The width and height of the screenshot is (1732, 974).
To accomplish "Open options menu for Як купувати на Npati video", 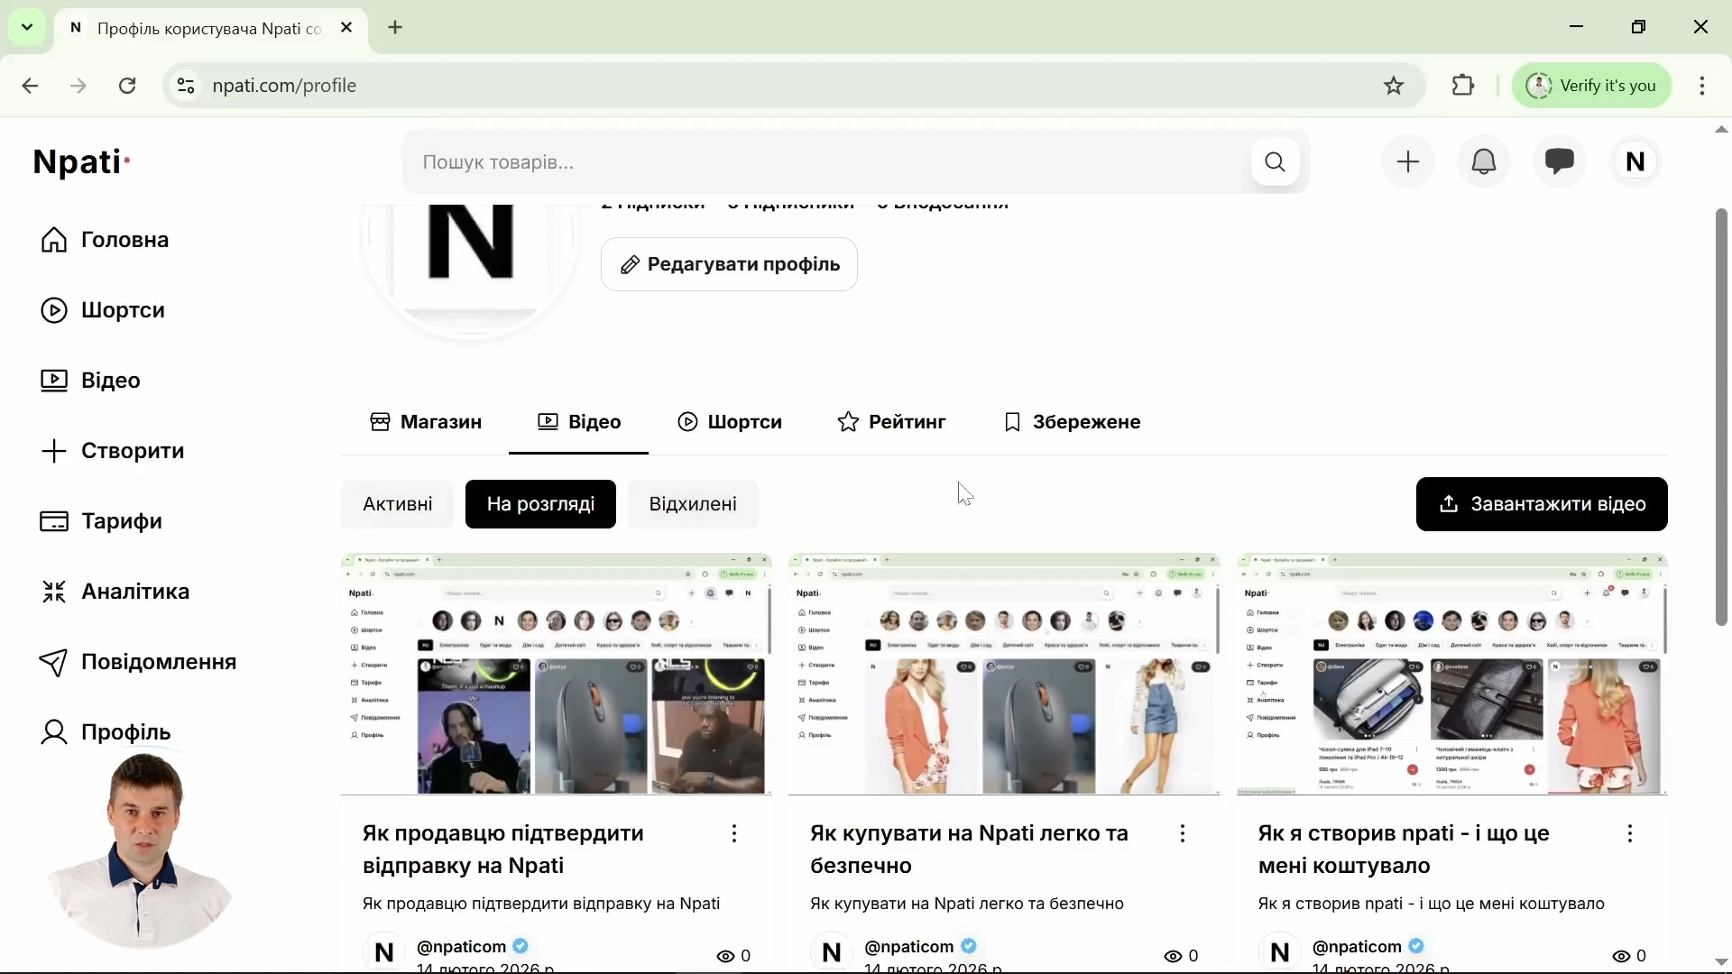I will (1183, 834).
